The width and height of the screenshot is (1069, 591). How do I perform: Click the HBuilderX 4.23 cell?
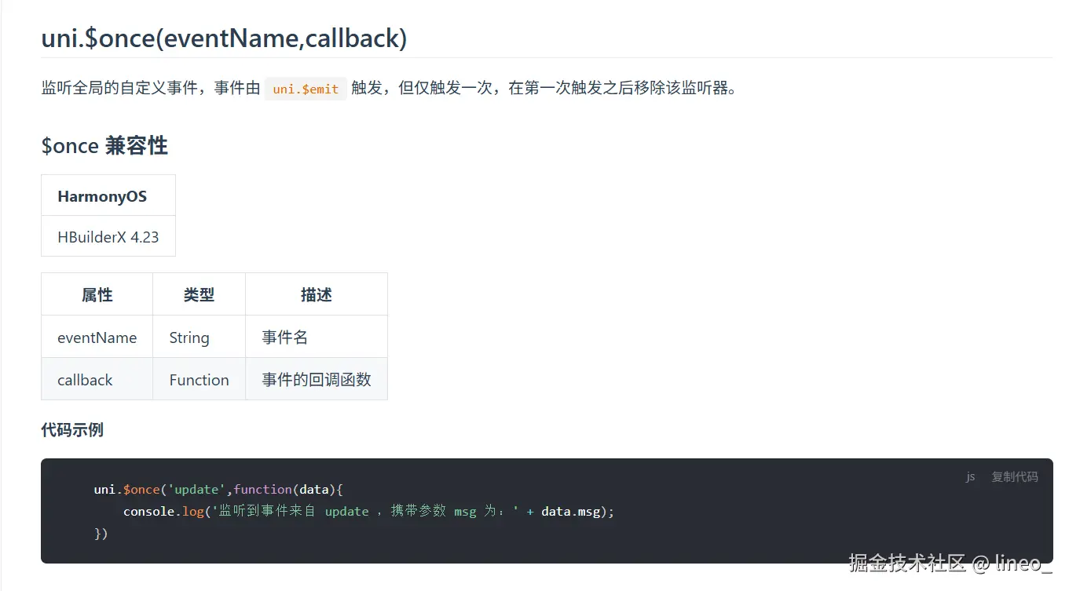tap(108, 237)
